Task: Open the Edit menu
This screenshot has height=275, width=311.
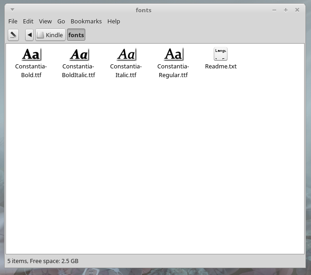Action: 28,21
